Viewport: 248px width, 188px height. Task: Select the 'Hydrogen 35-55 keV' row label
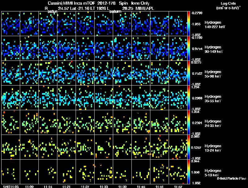tap(213, 99)
